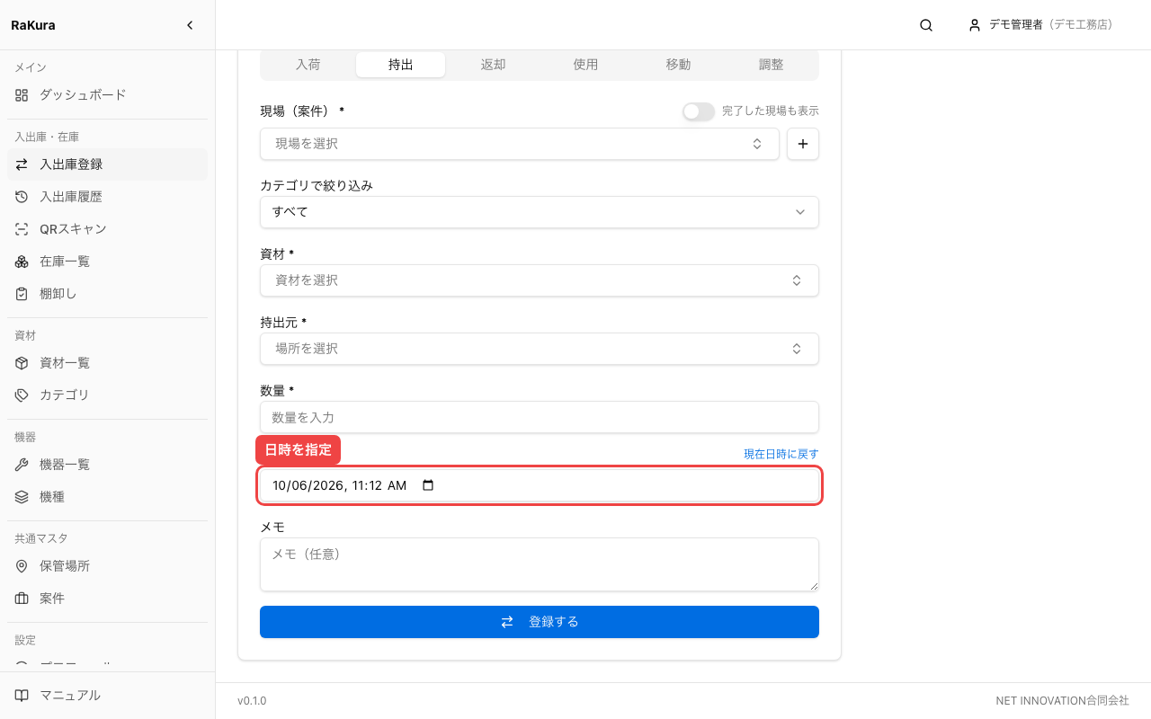This screenshot has height=719, width=1151.
Task: Click the 保管場所 map pin icon
Action: pos(22,566)
